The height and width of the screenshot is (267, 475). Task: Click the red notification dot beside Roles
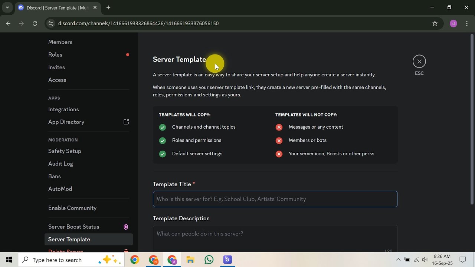pos(128,55)
